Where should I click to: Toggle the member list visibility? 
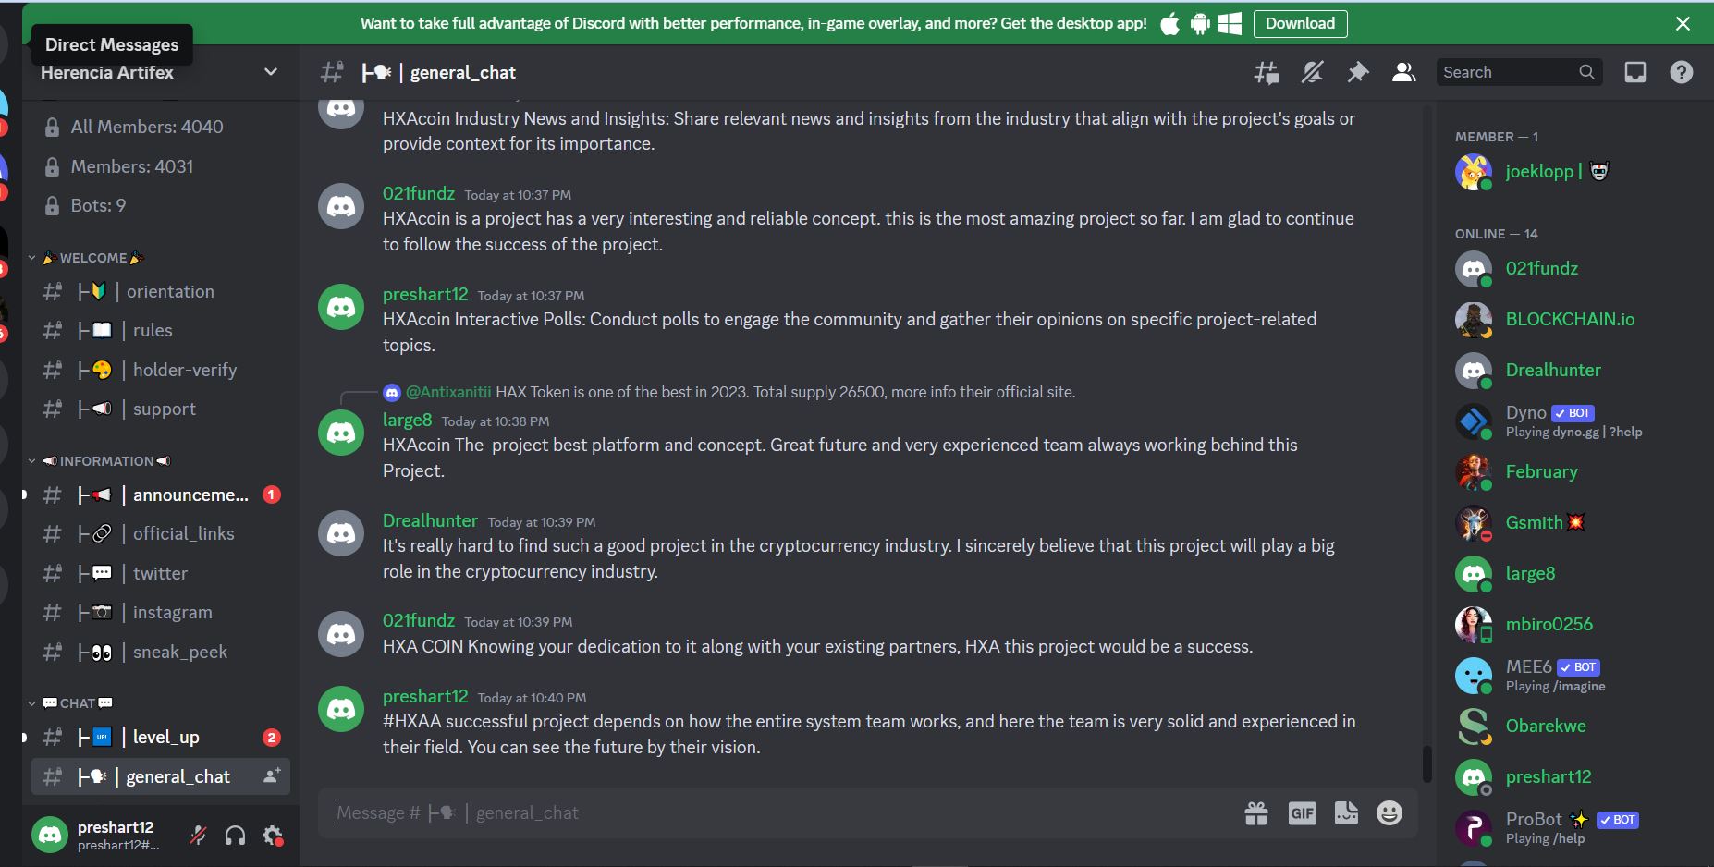(x=1403, y=72)
